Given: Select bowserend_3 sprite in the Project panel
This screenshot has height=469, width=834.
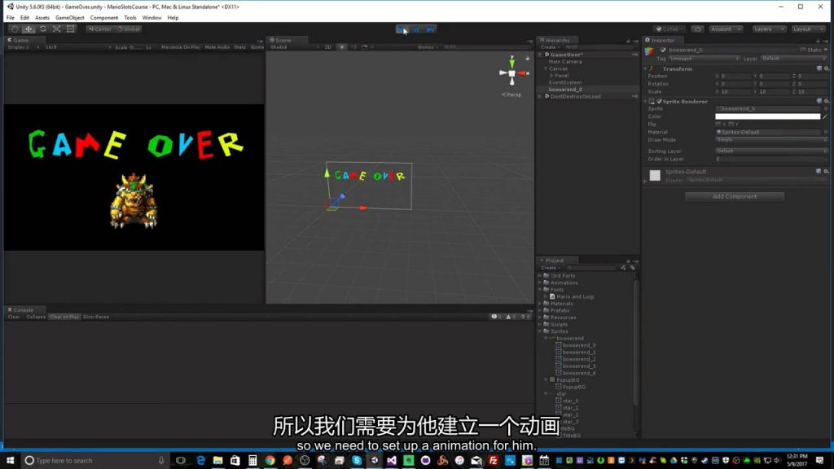Looking at the screenshot, I should (579, 366).
